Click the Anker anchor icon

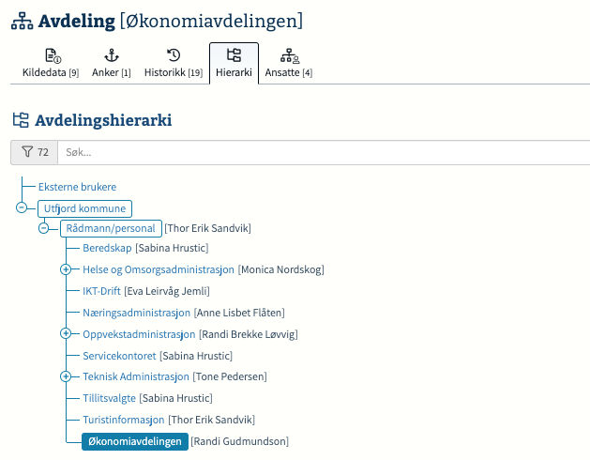pos(112,55)
